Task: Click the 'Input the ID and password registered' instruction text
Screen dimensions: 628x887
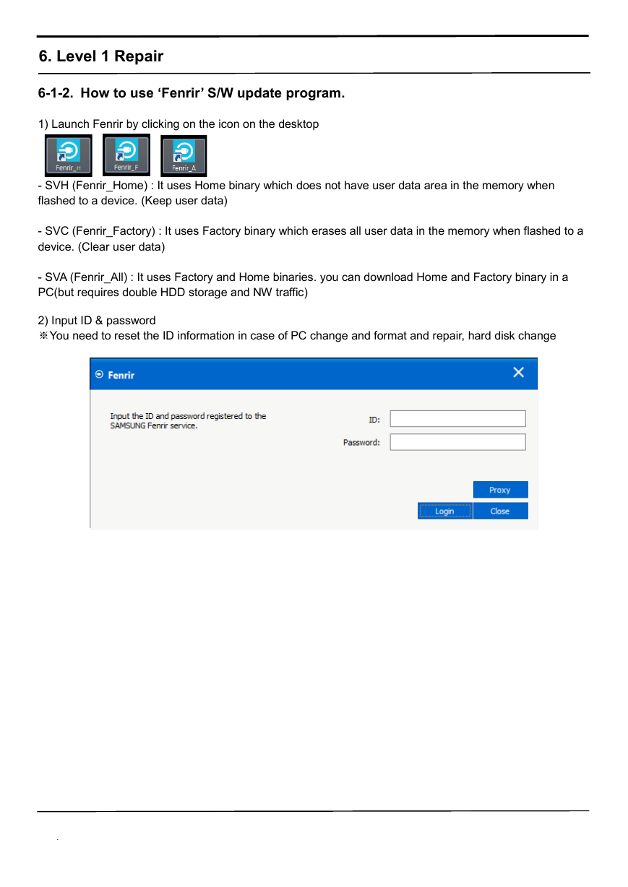Action: 188,421
